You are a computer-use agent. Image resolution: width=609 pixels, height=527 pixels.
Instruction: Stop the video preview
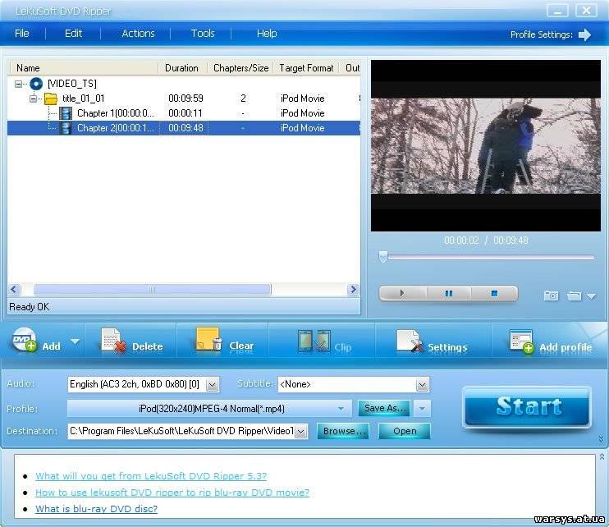(494, 293)
